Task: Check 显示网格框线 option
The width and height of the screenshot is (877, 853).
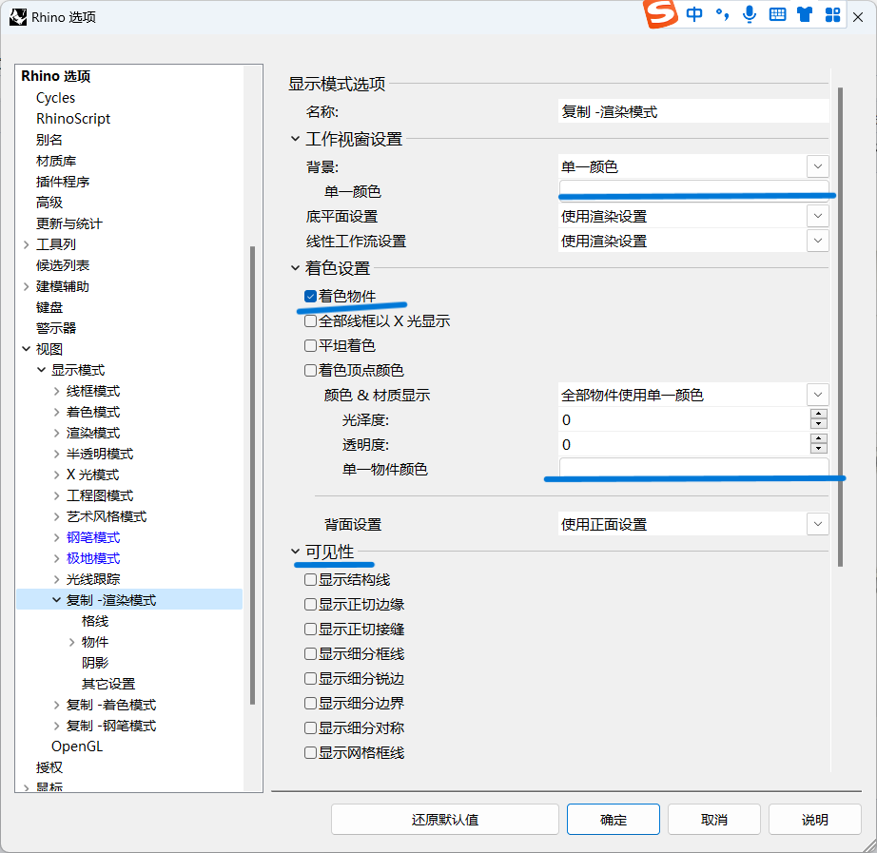Action: coord(310,752)
